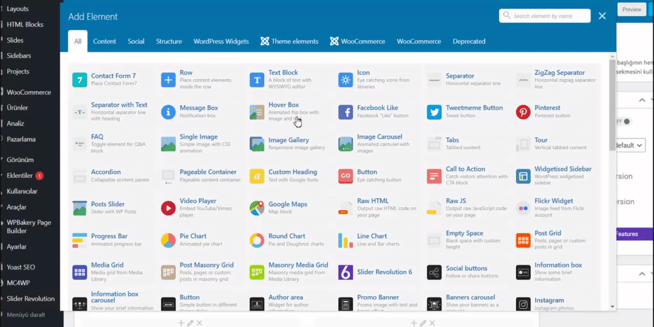Open Yoast SEO in sidebar
Viewport: 654px width, 327px height.
coord(21,267)
